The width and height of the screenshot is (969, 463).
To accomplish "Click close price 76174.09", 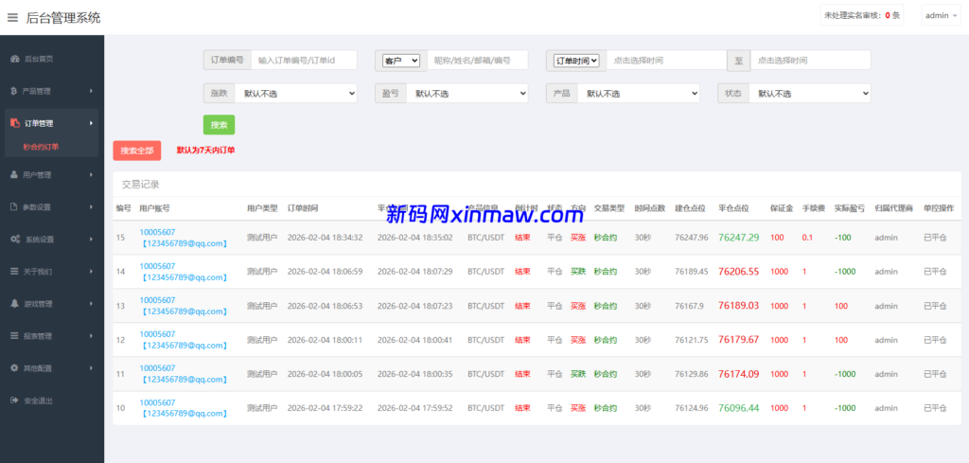I will coord(738,373).
